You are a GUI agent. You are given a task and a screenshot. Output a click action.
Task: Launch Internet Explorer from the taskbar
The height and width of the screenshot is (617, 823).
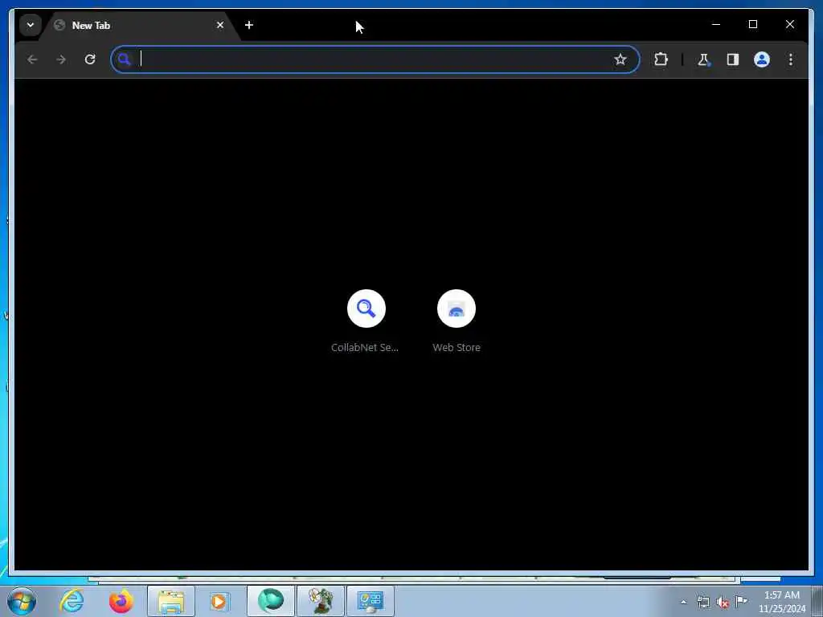pos(72,601)
